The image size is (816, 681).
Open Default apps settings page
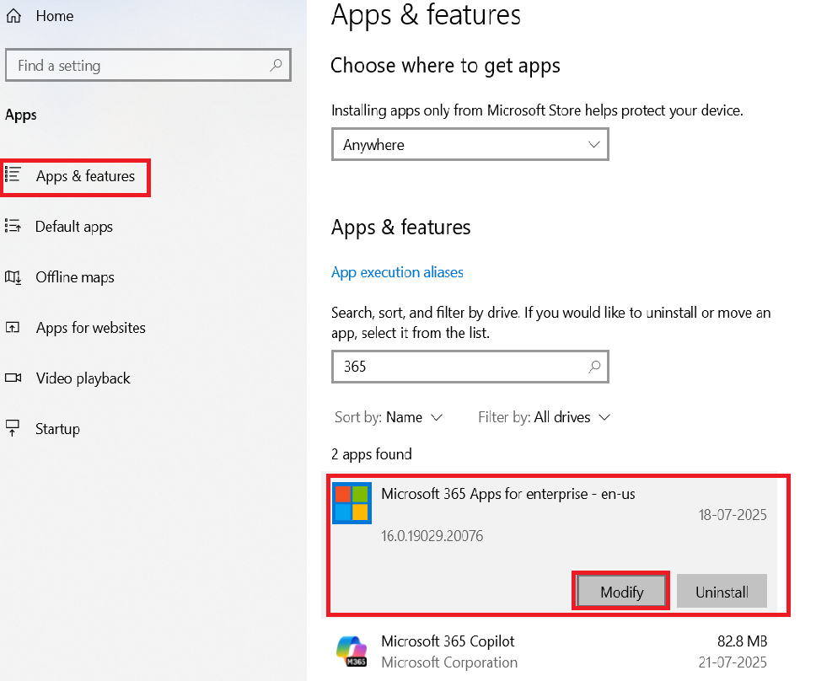(73, 227)
